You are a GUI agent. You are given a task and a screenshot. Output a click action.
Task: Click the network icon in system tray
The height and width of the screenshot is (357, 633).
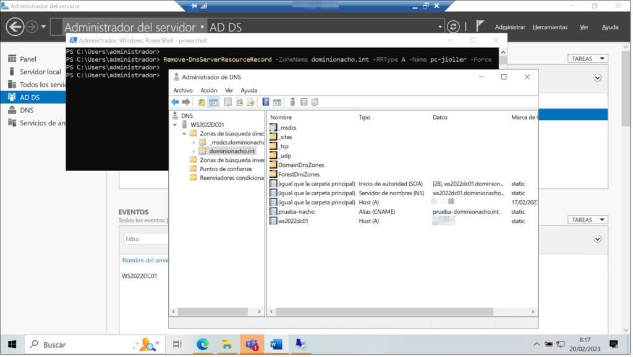[561, 345]
